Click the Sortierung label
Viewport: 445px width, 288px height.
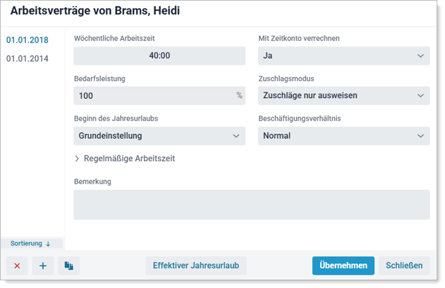tap(26, 244)
